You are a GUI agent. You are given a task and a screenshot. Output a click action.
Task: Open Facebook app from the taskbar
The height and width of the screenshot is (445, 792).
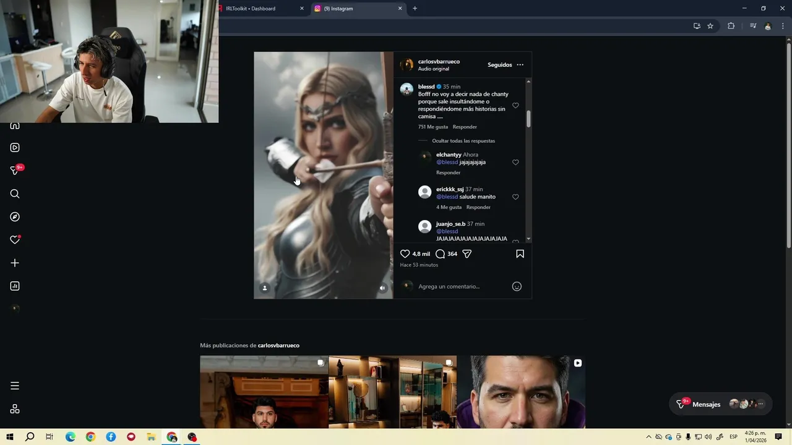click(111, 437)
